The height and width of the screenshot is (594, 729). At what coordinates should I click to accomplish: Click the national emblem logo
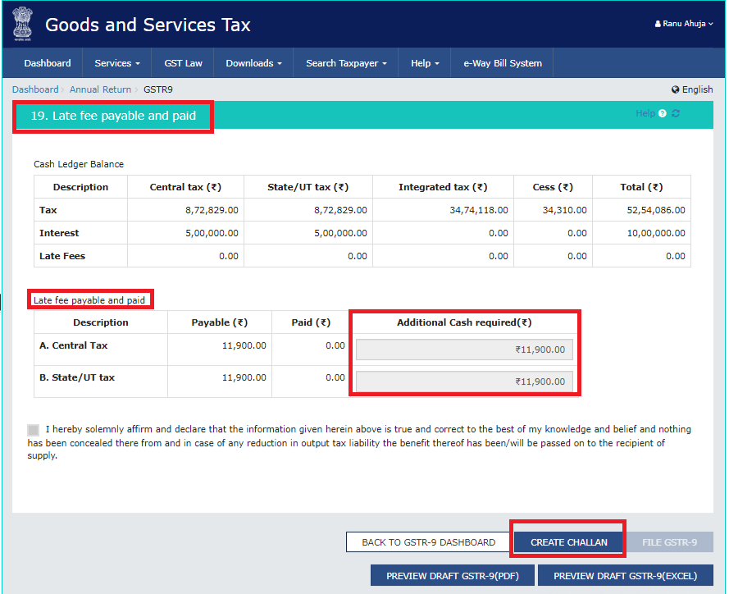point(22,24)
